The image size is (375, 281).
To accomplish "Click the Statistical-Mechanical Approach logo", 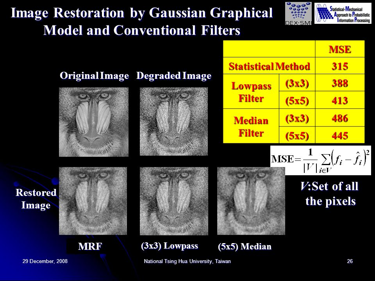I will pyautogui.click(x=343, y=13).
